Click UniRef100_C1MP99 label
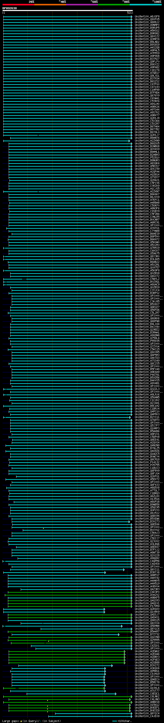The image size is (164, 723). click(147, 90)
